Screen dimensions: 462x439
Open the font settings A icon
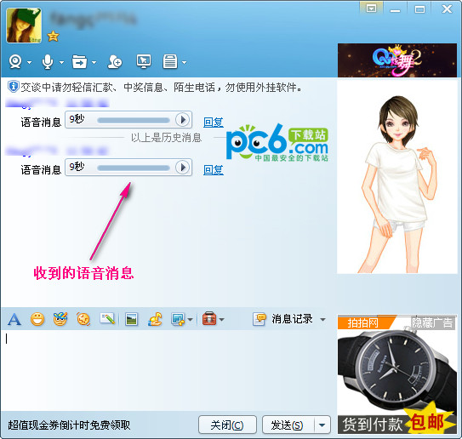14,319
